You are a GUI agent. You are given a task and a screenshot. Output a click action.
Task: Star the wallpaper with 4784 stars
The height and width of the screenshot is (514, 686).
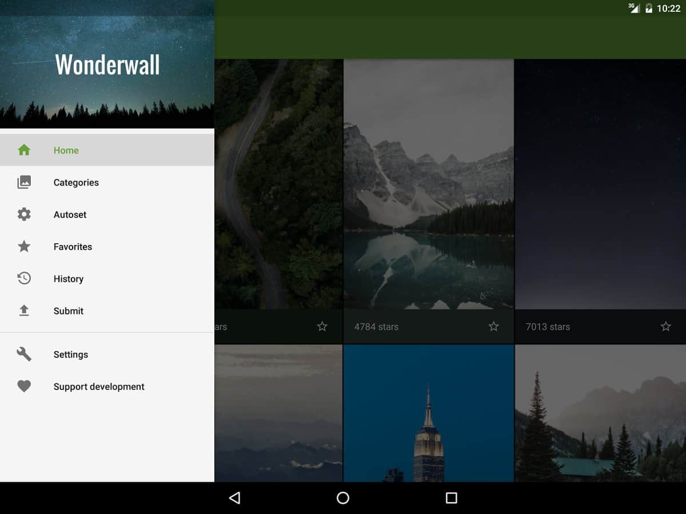pyautogui.click(x=493, y=326)
